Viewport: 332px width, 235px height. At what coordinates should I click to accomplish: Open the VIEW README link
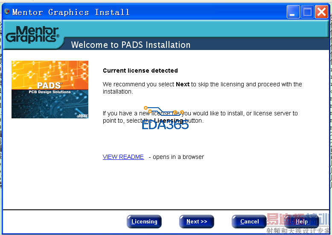click(123, 157)
